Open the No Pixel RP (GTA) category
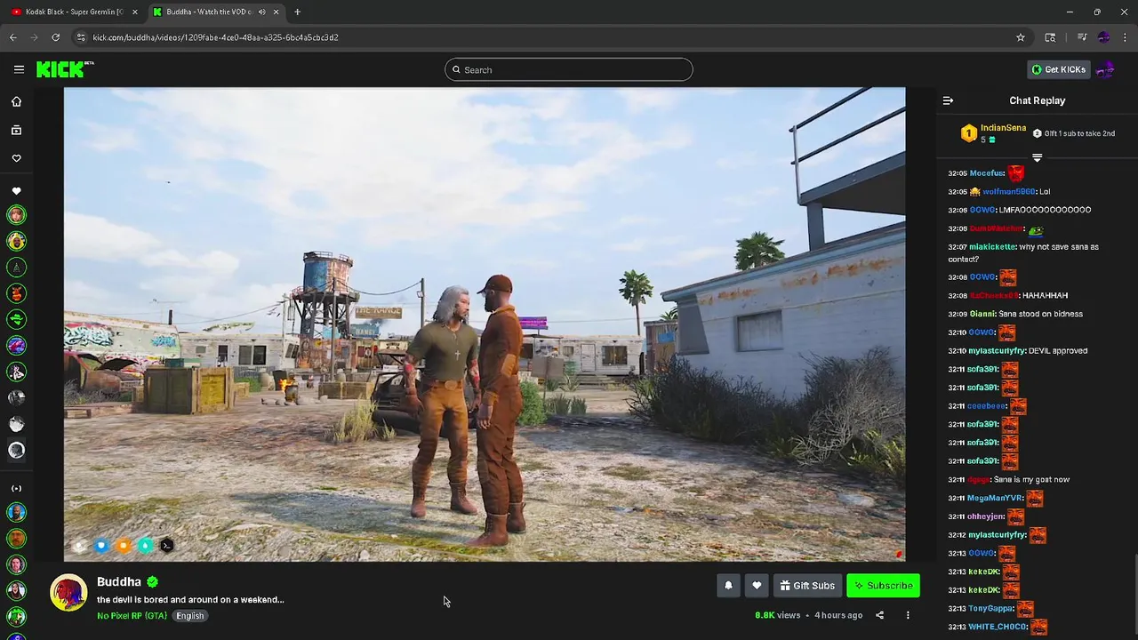 pos(132,615)
